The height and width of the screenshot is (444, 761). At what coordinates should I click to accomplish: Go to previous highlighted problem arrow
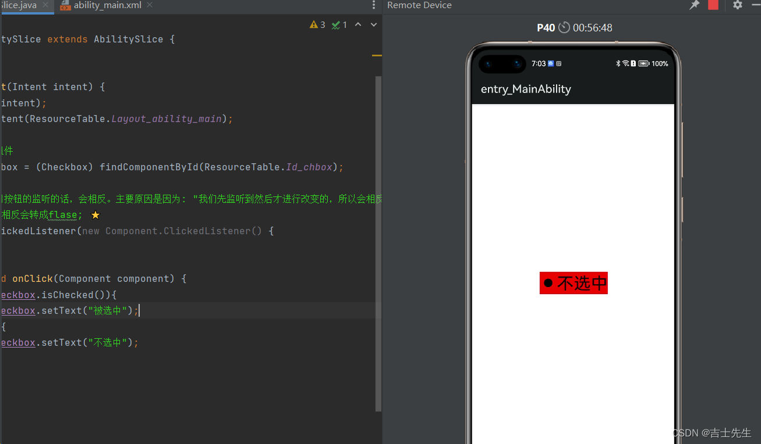pyautogui.click(x=358, y=24)
